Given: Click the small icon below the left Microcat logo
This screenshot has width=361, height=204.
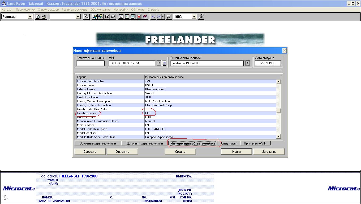Looking at the screenshot, I should click(x=6, y=197).
